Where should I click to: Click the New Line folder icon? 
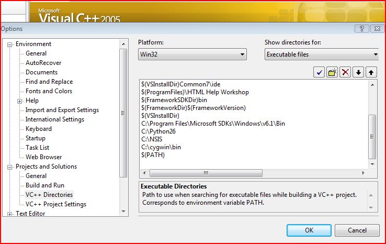(332, 72)
